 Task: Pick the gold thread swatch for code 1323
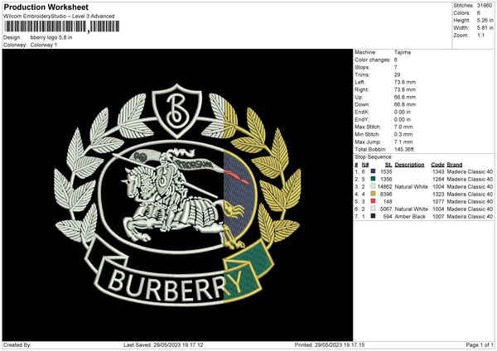click(373, 194)
